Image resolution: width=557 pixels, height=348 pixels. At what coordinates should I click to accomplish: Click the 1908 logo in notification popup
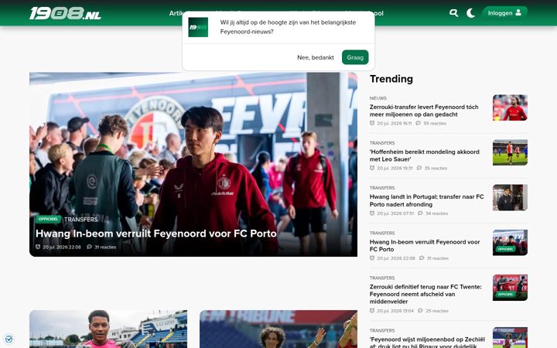(198, 27)
